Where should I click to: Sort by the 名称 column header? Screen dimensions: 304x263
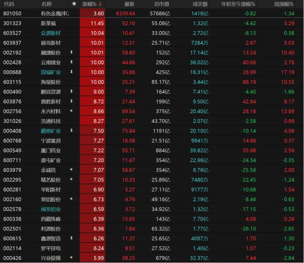pyautogui.click(x=46, y=4)
